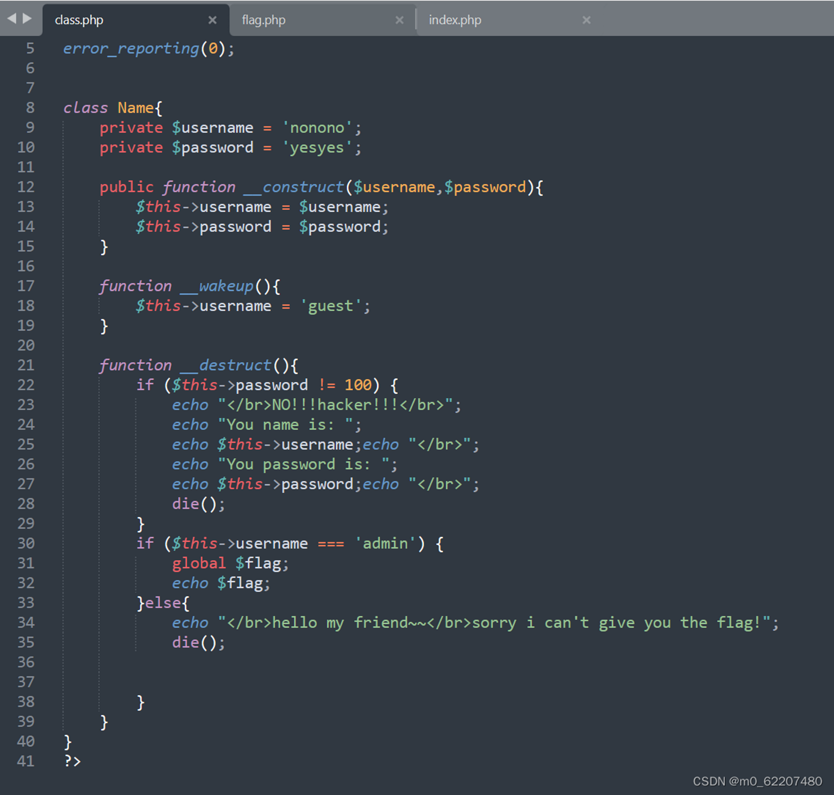Click the __destruct method name
The image size is (834, 795).
click(226, 366)
